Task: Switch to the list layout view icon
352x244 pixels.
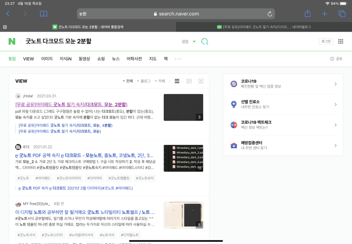Action: tap(177, 81)
